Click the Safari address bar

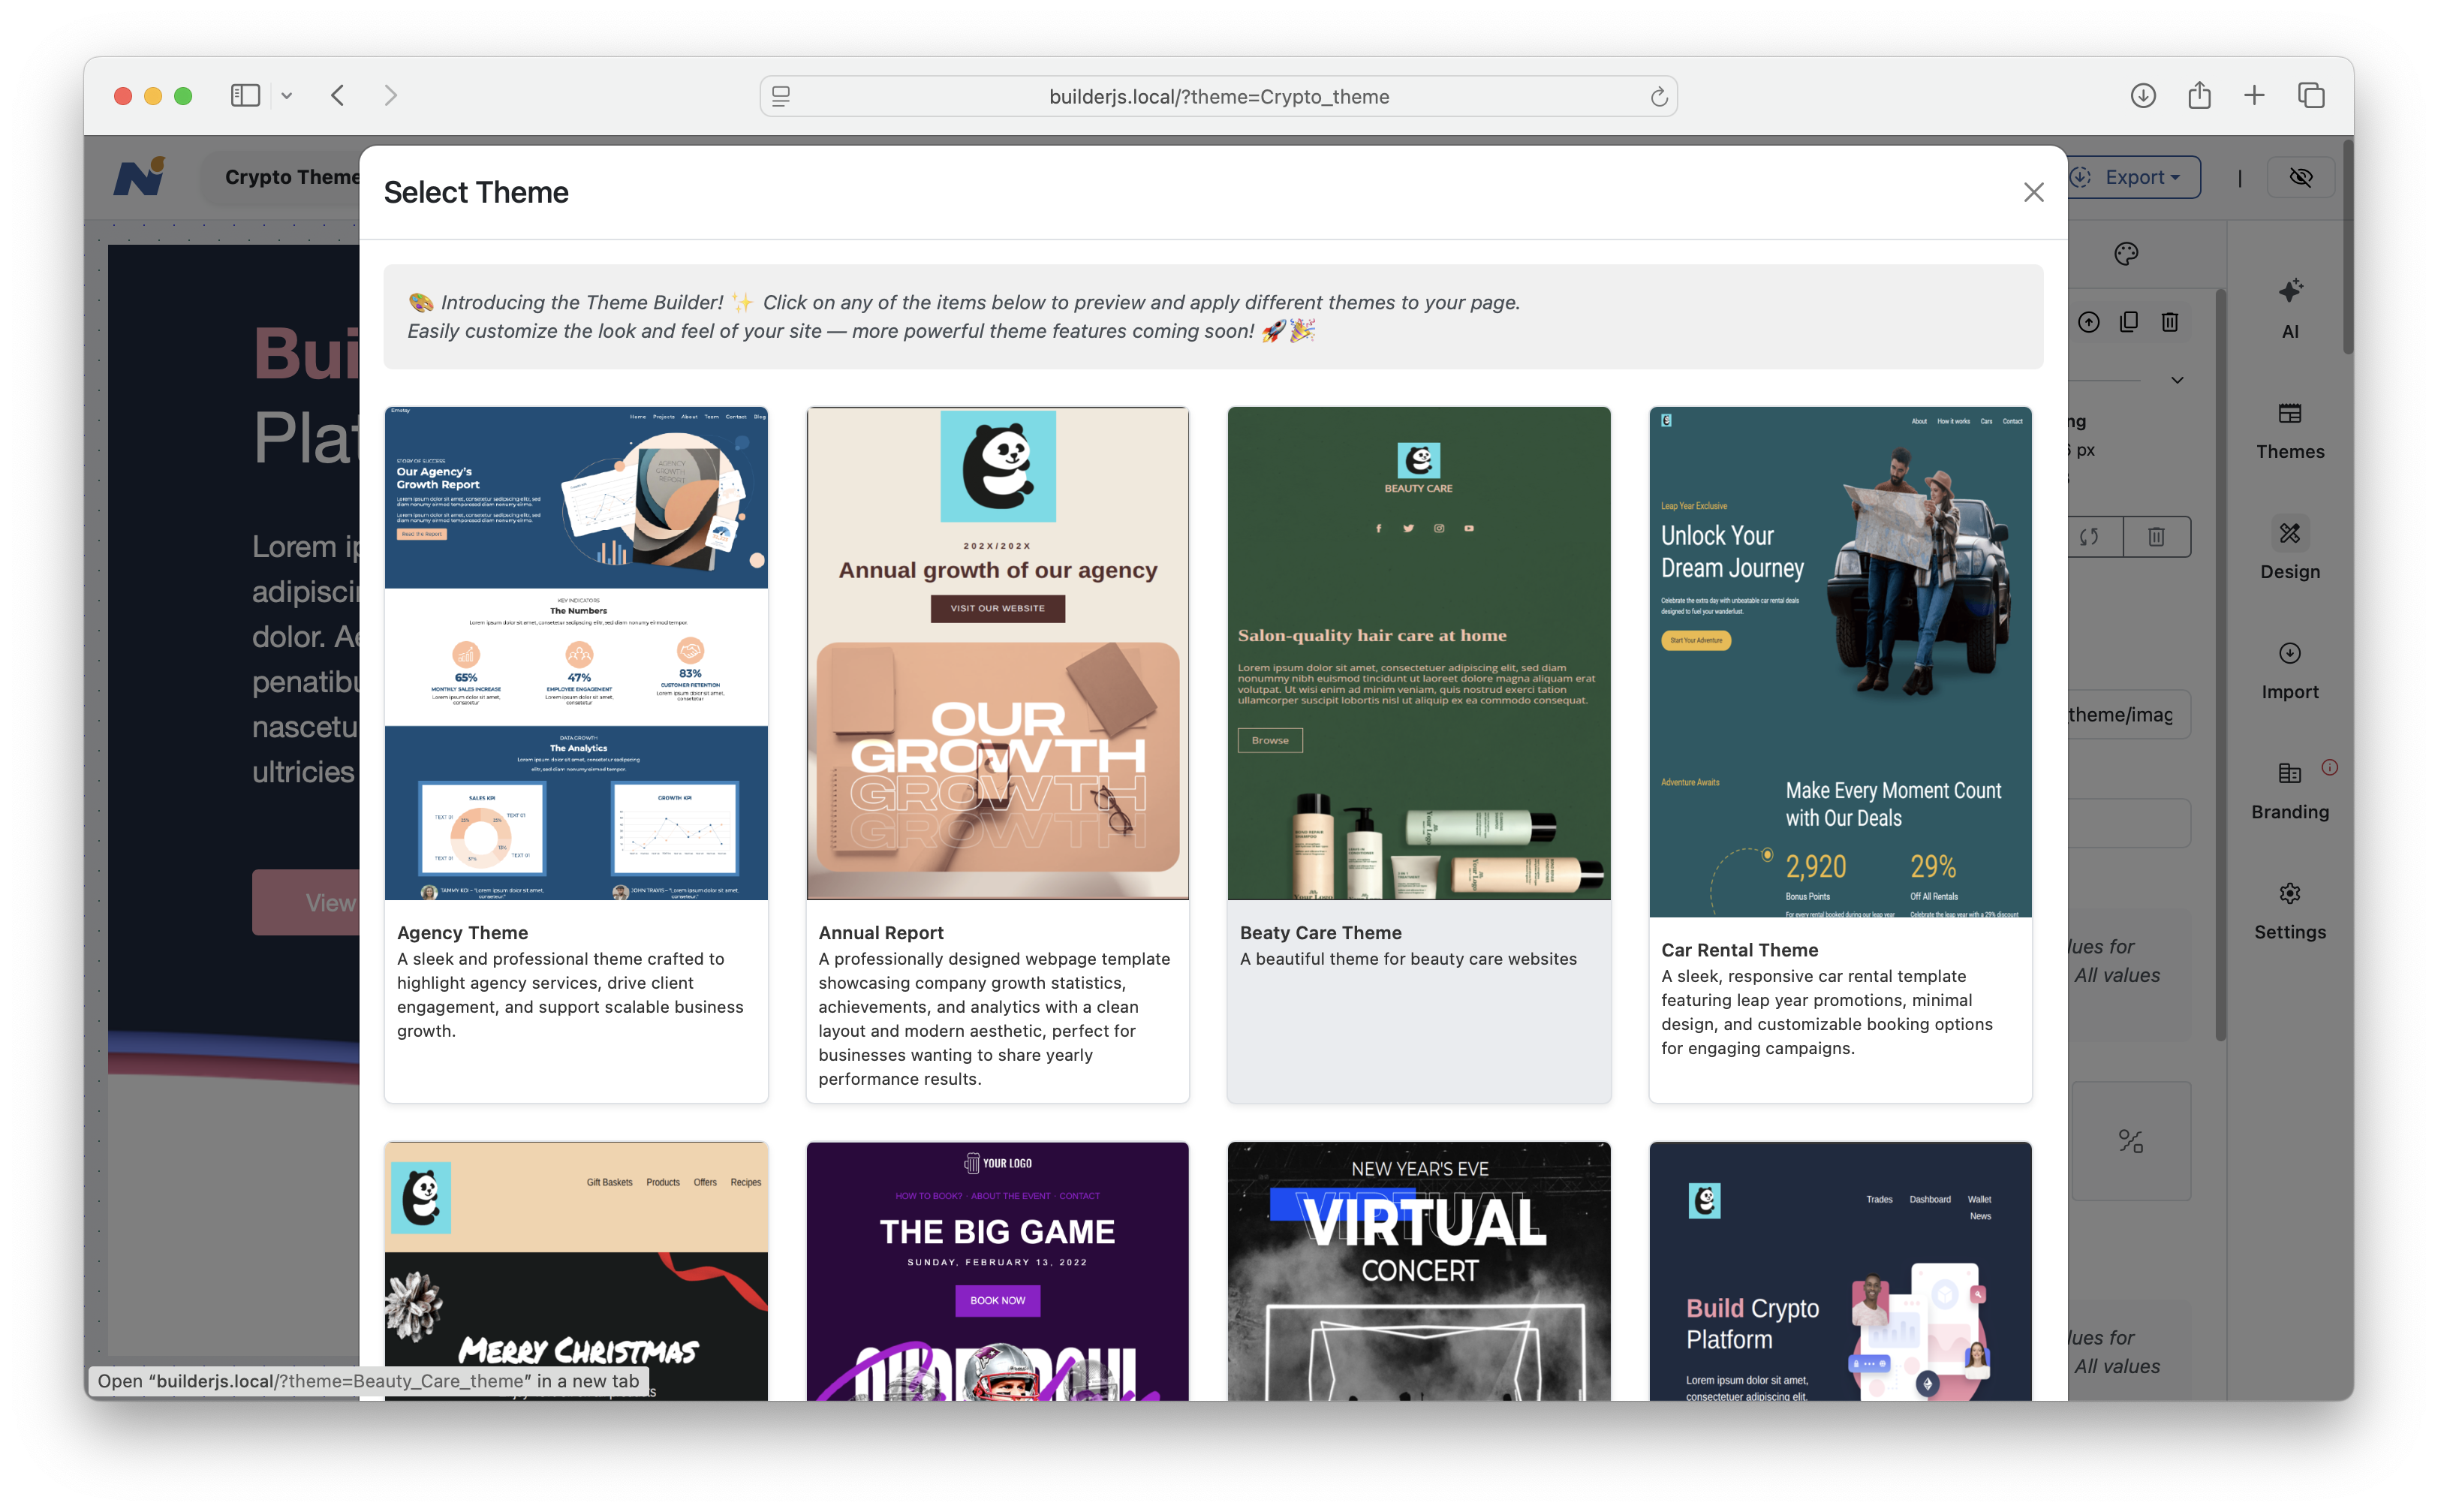click(1217, 96)
